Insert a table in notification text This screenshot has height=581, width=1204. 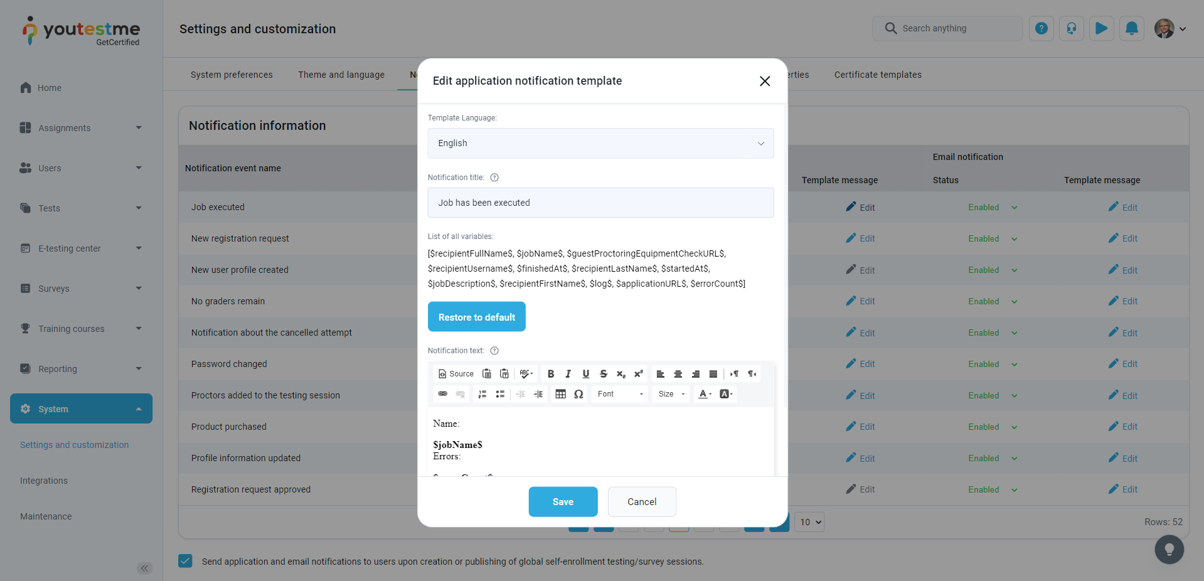click(561, 394)
